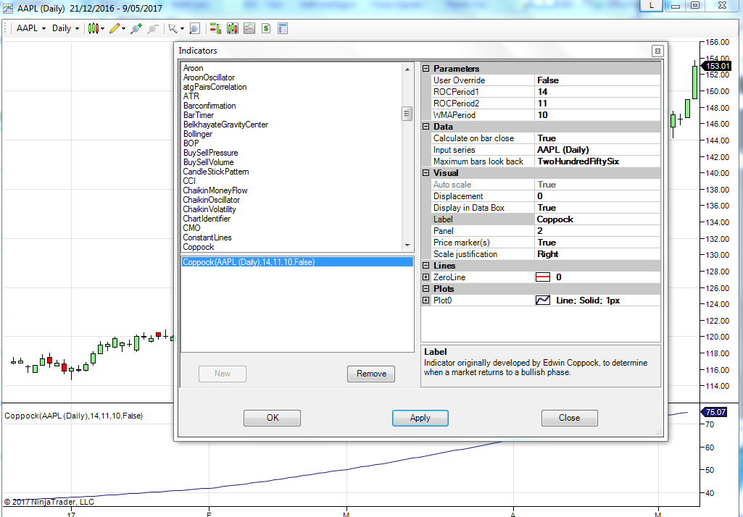Edit the Displacement value 0
Screen dimensions: 743x517
(x=597, y=196)
